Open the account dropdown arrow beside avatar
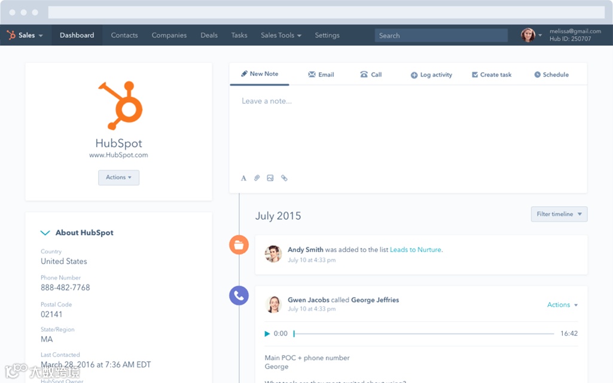The width and height of the screenshot is (613, 383). (x=540, y=35)
